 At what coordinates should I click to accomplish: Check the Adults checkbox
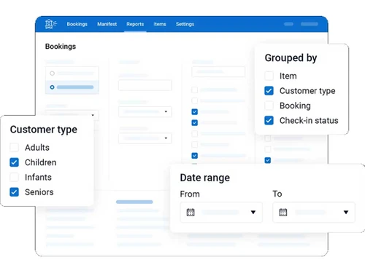[14, 147]
